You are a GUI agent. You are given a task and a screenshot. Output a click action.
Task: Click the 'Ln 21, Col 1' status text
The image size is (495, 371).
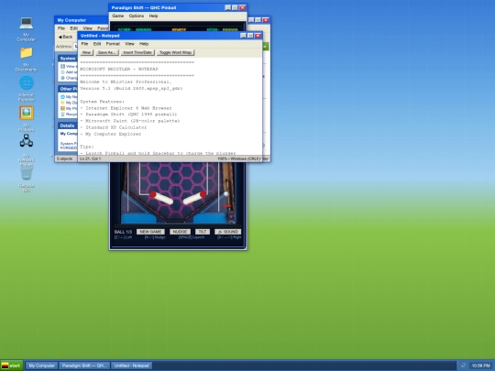tap(90, 158)
